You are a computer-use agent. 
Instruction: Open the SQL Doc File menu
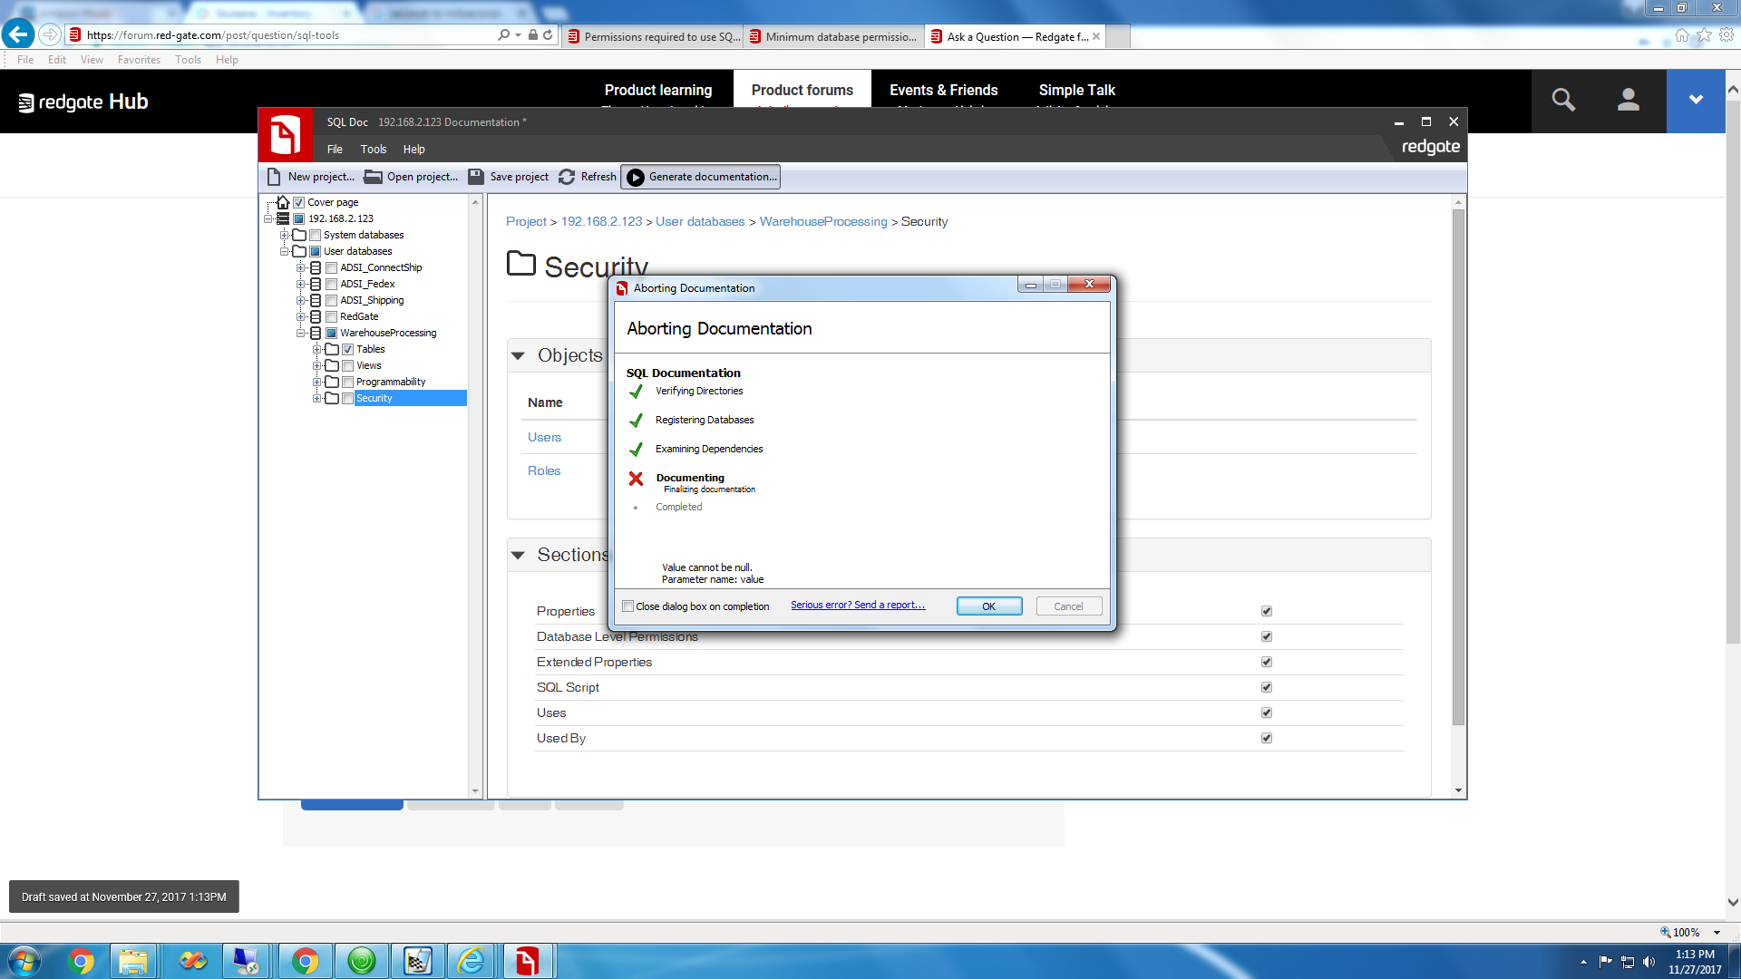point(335,150)
